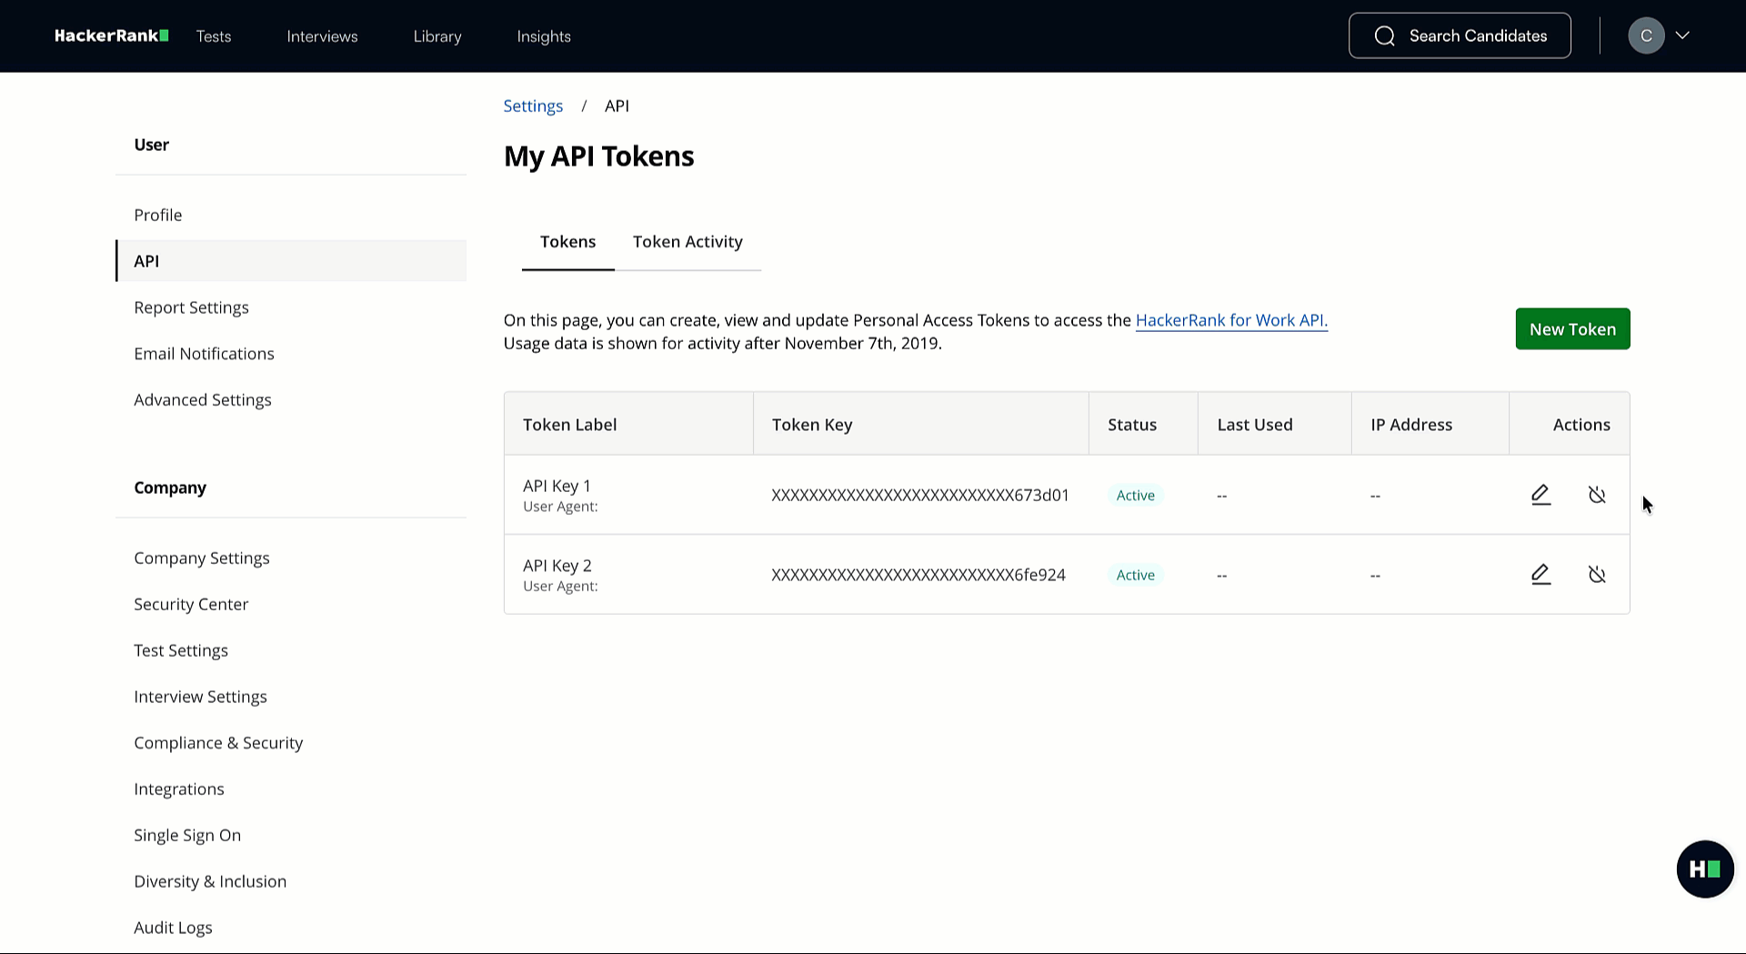Click the token key ending in 6fe924
1746x954 pixels.
[918, 575]
